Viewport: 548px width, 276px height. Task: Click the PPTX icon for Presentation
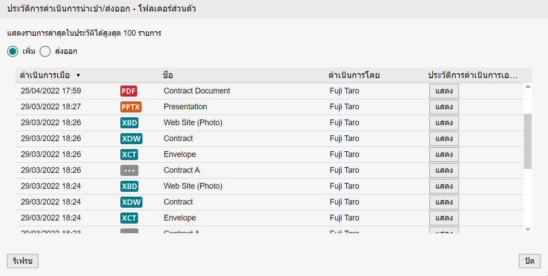point(130,107)
